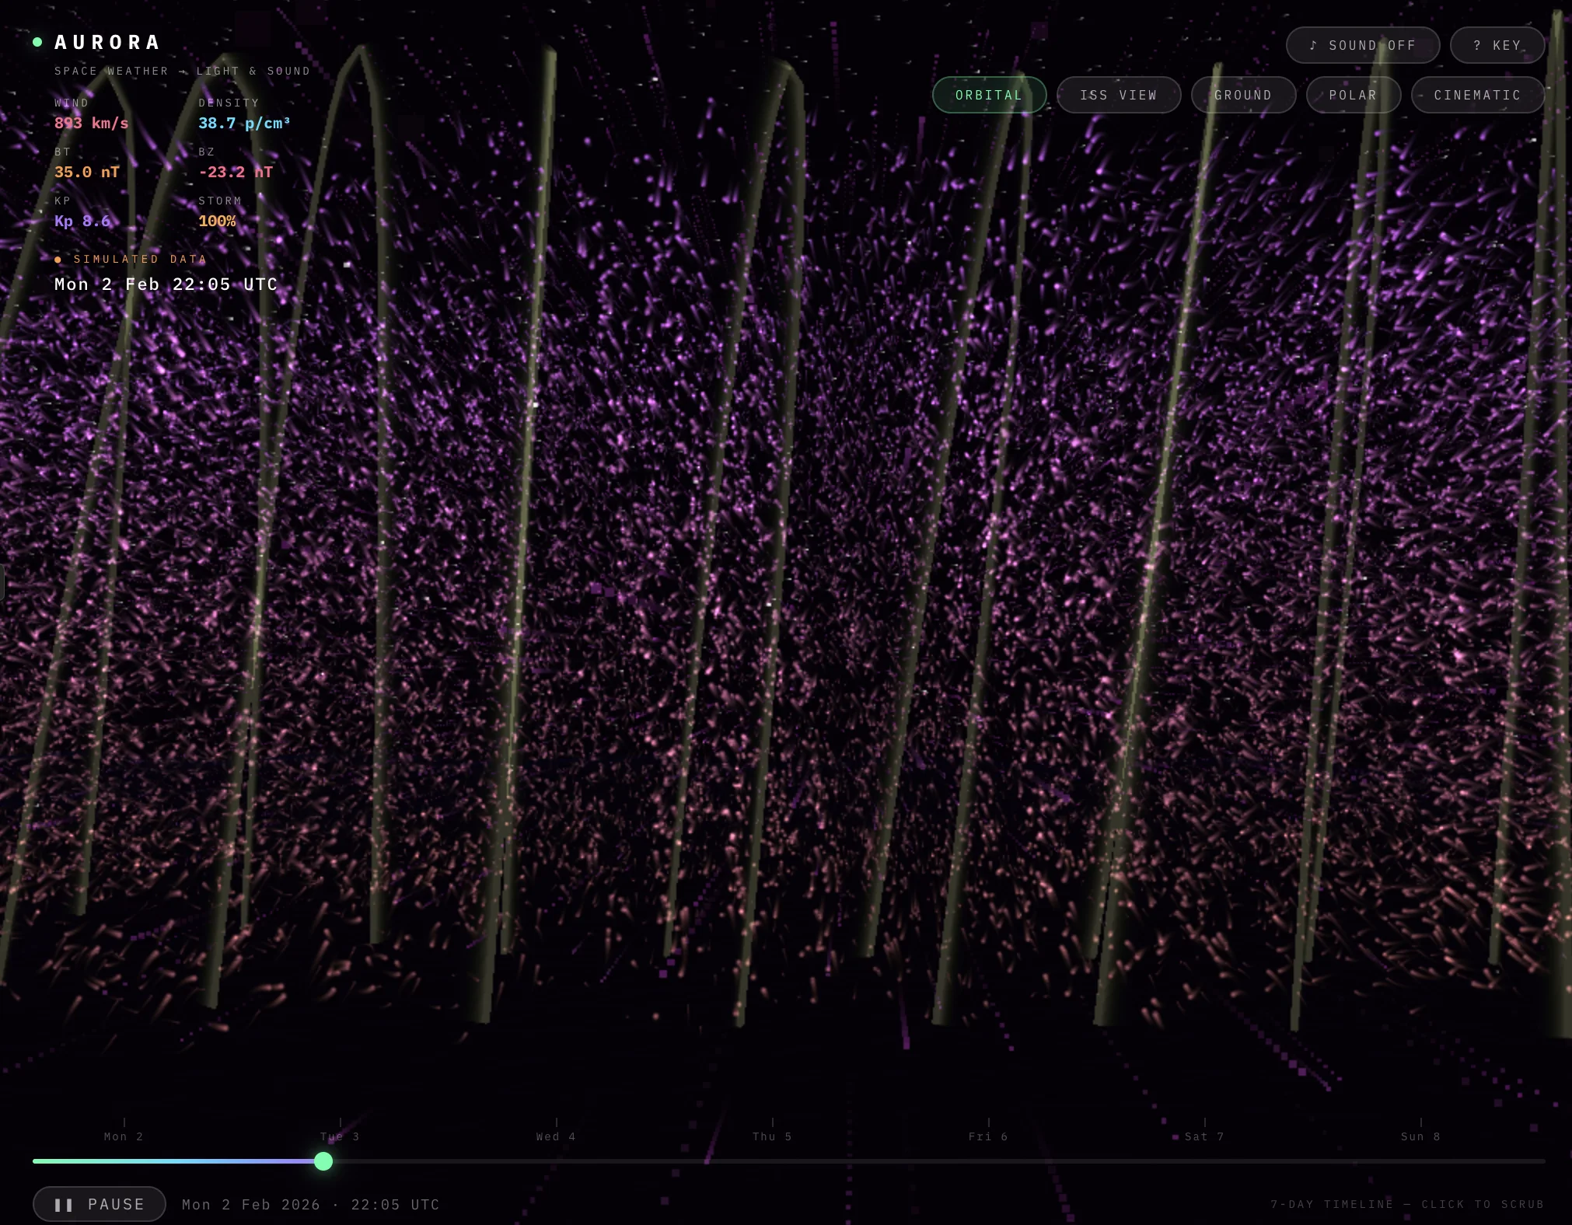Click the green AURORA status dot
The height and width of the screenshot is (1225, 1572).
37,42
